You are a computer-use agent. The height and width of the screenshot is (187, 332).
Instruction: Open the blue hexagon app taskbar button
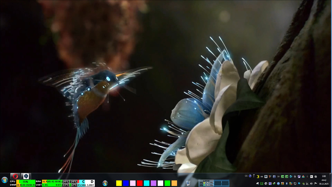[x=26, y=176]
